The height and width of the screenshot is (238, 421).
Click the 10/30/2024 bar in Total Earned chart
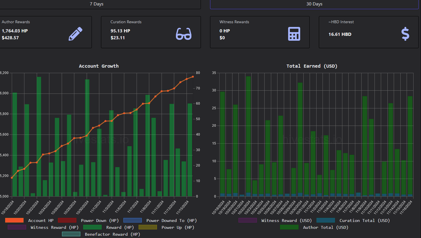coord(300,139)
